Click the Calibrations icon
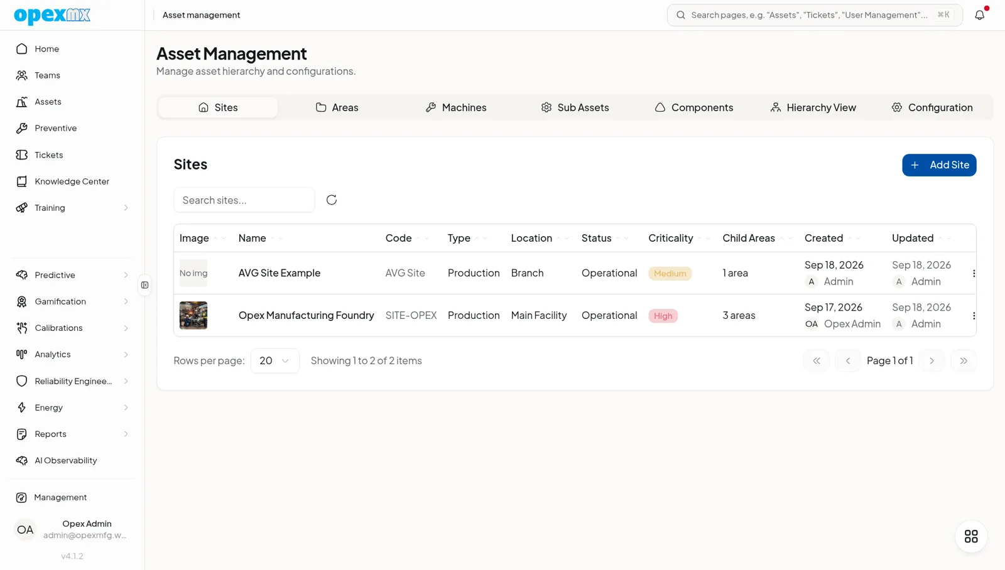 click(22, 328)
